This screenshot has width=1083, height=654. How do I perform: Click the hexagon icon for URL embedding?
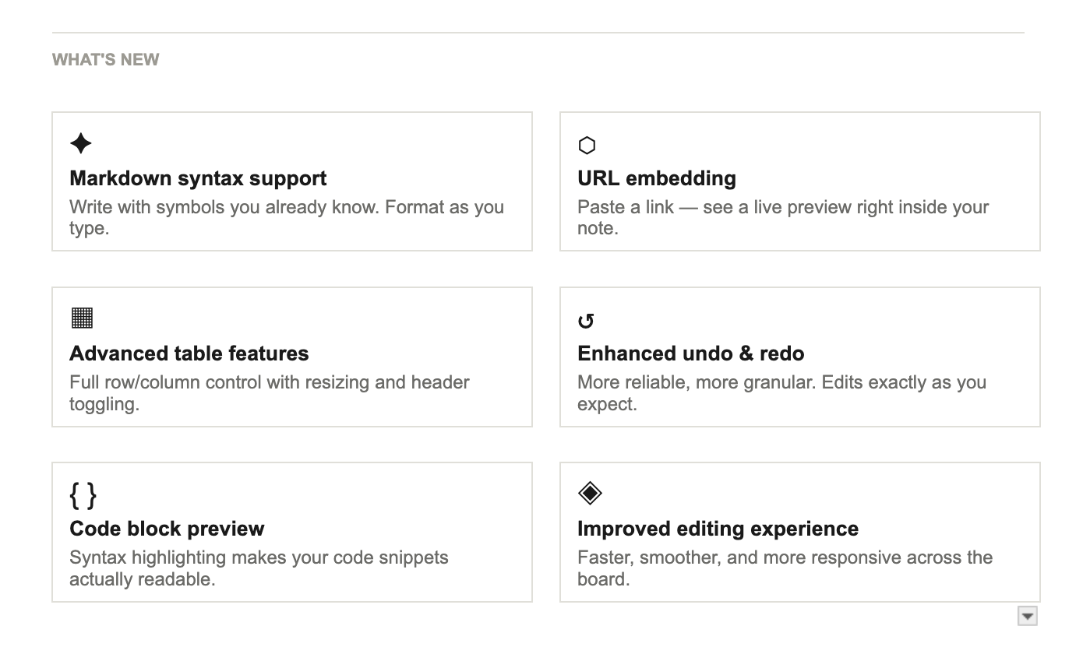pyautogui.click(x=587, y=146)
